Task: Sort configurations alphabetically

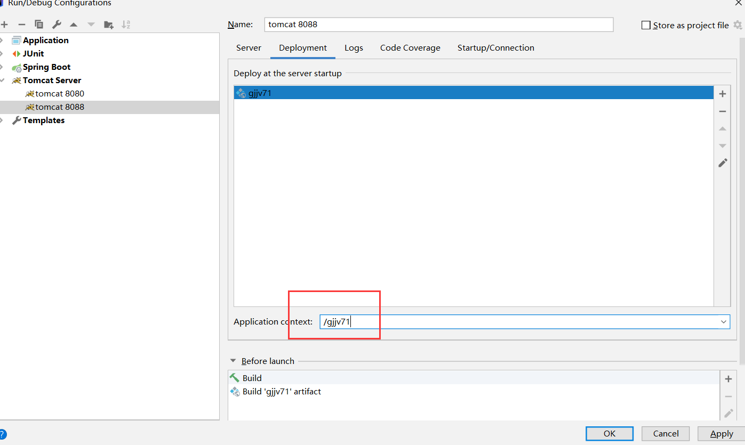Action: [126, 25]
